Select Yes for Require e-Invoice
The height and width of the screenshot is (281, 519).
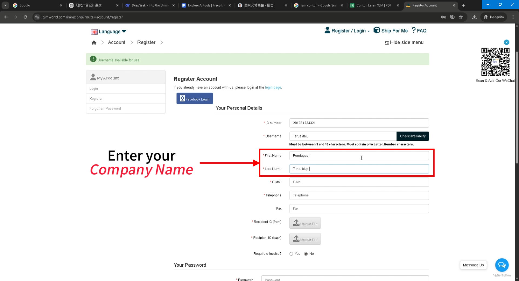tap(291, 254)
